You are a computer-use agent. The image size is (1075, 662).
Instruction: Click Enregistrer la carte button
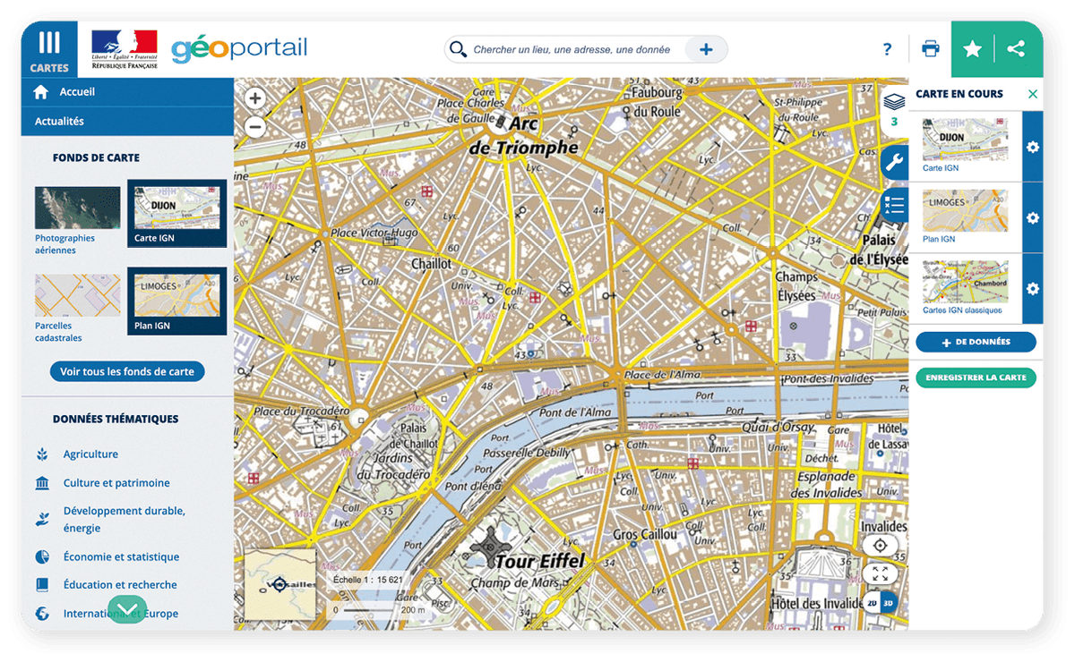click(x=976, y=378)
